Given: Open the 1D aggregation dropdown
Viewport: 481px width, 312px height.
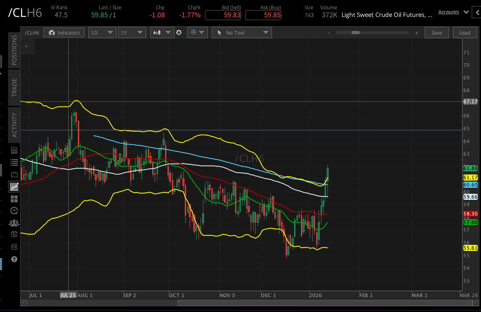Looking at the screenshot, I should coord(102,33).
